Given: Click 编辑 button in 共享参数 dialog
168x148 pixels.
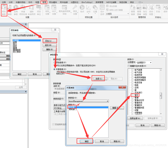Looking at the screenshot, I should [117, 108].
